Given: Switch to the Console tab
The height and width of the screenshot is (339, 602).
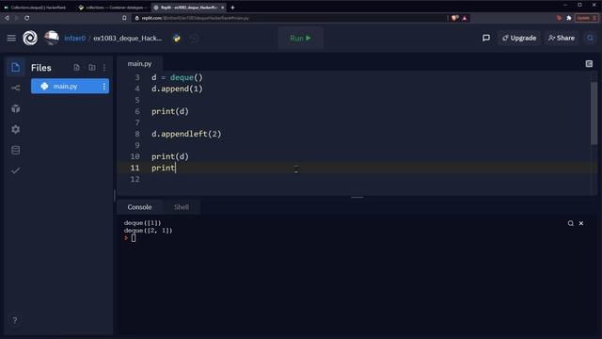Looking at the screenshot, I should [x=139, y=207].
